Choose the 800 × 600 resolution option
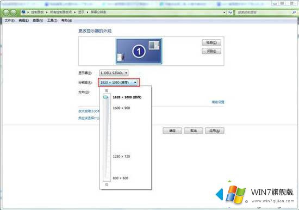Image resolution: width=299 pixels, height=210 pixels. click(121, 178)
